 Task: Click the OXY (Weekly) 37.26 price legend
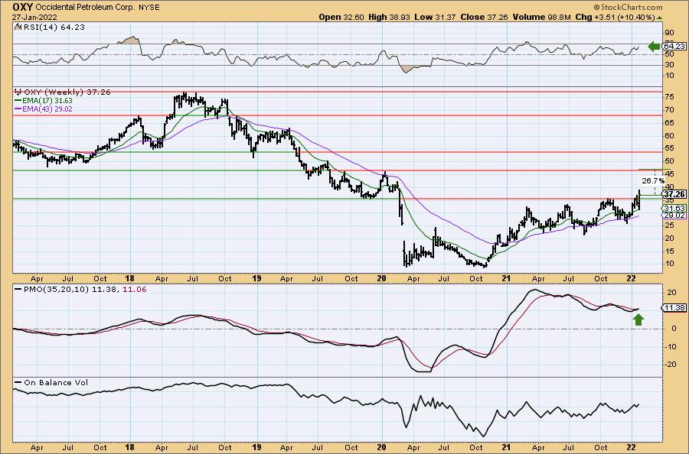[67, 92]
